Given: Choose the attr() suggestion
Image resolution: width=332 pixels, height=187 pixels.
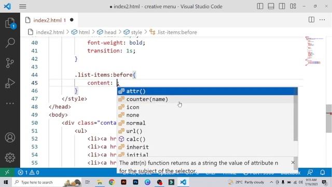Looking at the screenshot, I should [x=207, y=91].
